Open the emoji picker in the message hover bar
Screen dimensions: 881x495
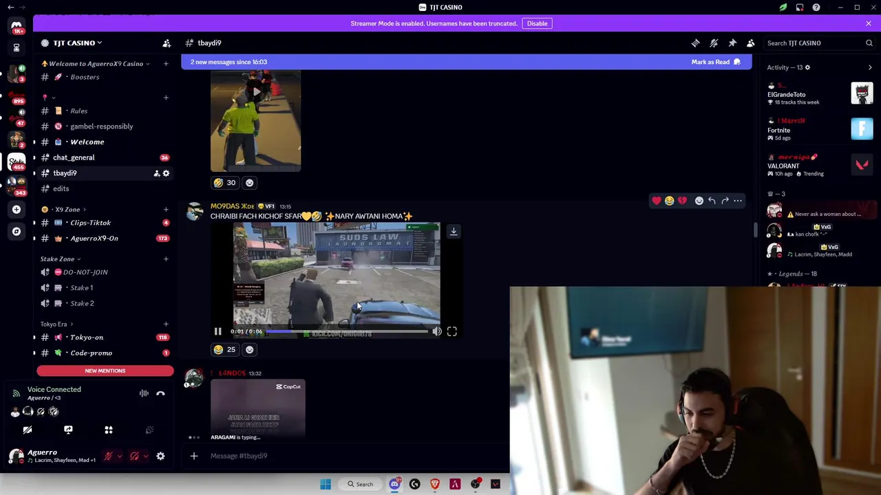[699, 201]
